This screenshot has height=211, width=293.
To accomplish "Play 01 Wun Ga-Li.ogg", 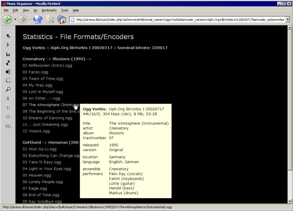I will pos(40,149).
